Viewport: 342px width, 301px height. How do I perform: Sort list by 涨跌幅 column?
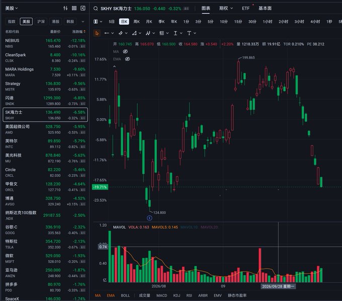coord(79,32)
